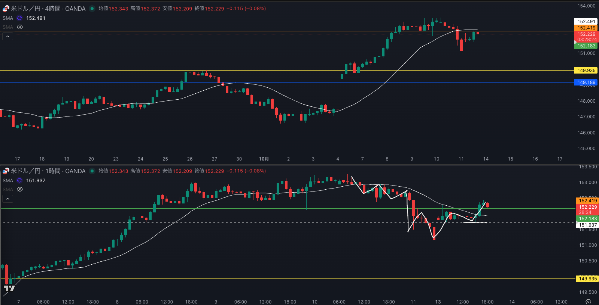
Task: Click the green market status dot on 1-hour chart
Action: coord(92,171)
